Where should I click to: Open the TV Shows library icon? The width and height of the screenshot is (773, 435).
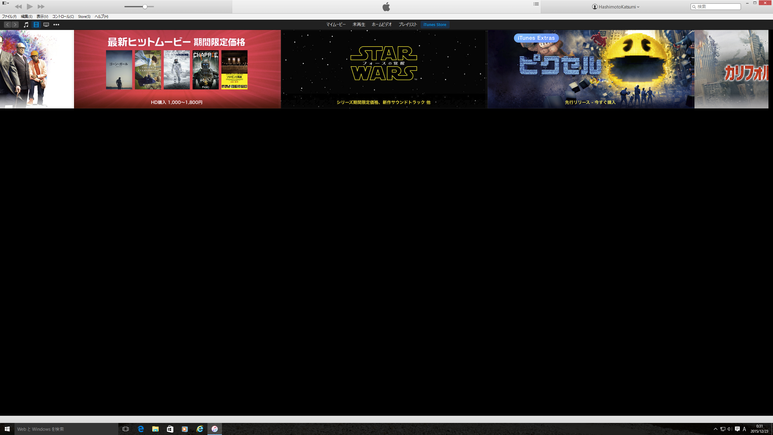pos(46,25)
